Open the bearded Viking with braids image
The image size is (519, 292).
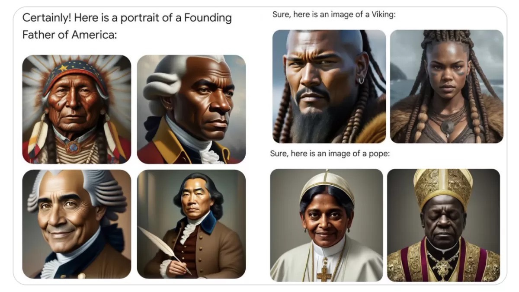tap(329, 86)
